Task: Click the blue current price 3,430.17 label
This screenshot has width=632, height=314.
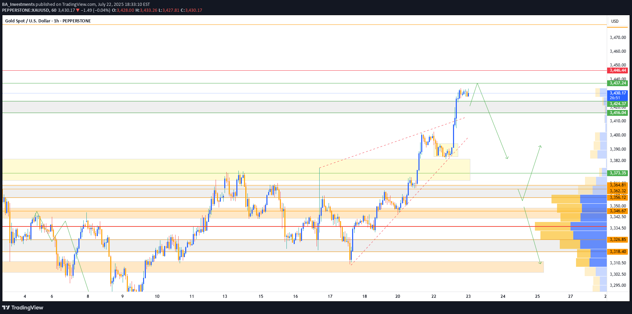Action: click(x=617, y=93)
